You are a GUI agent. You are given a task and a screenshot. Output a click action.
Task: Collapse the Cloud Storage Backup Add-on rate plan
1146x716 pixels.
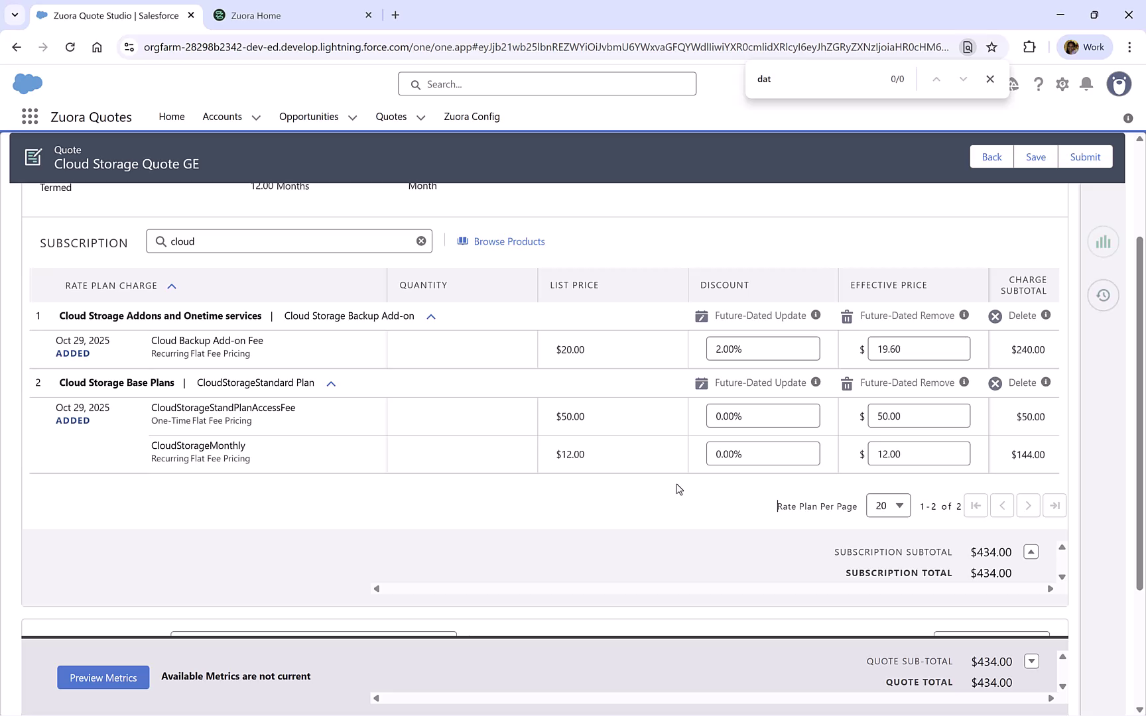coord(431,317)
